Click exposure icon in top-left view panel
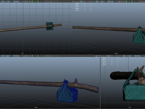Viewport: 145px width, 109px height. pyautogui.click(x=32, y=2)
